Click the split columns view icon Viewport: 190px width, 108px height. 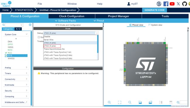pyautogui.click(x=160, y=102)
